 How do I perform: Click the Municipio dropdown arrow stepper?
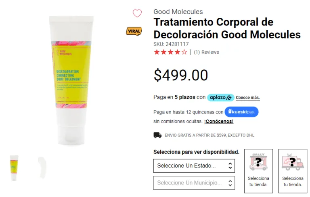230,183
